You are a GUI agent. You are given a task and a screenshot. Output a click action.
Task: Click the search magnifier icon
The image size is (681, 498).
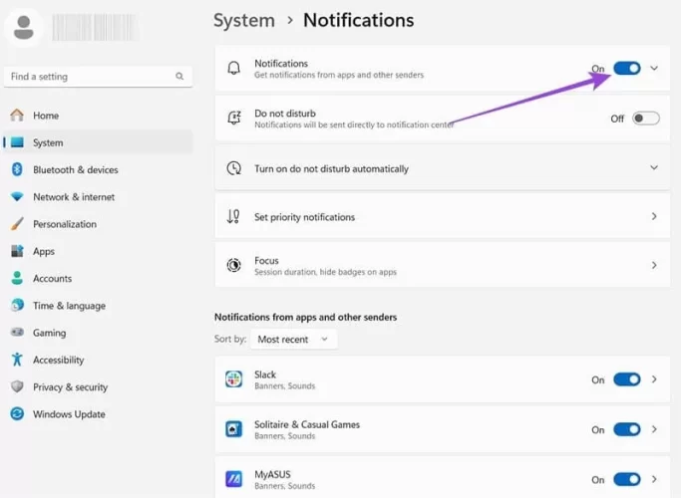[x=179, y=77]
